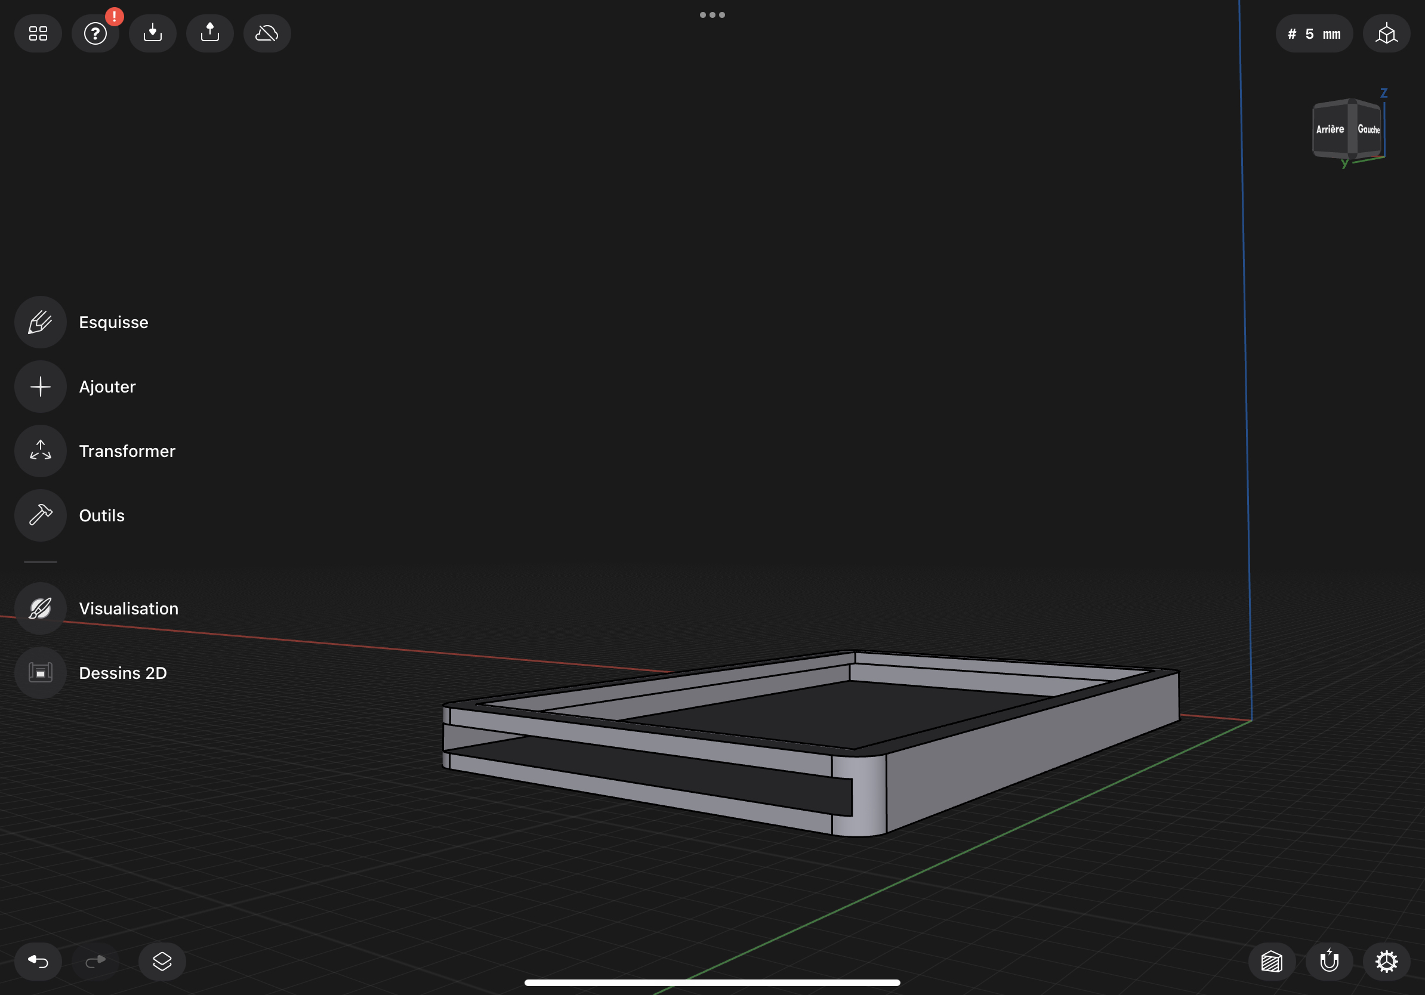Tap the Z axis label on cube
Viewport: 1425px width, 995px height.
(1383, 93)
